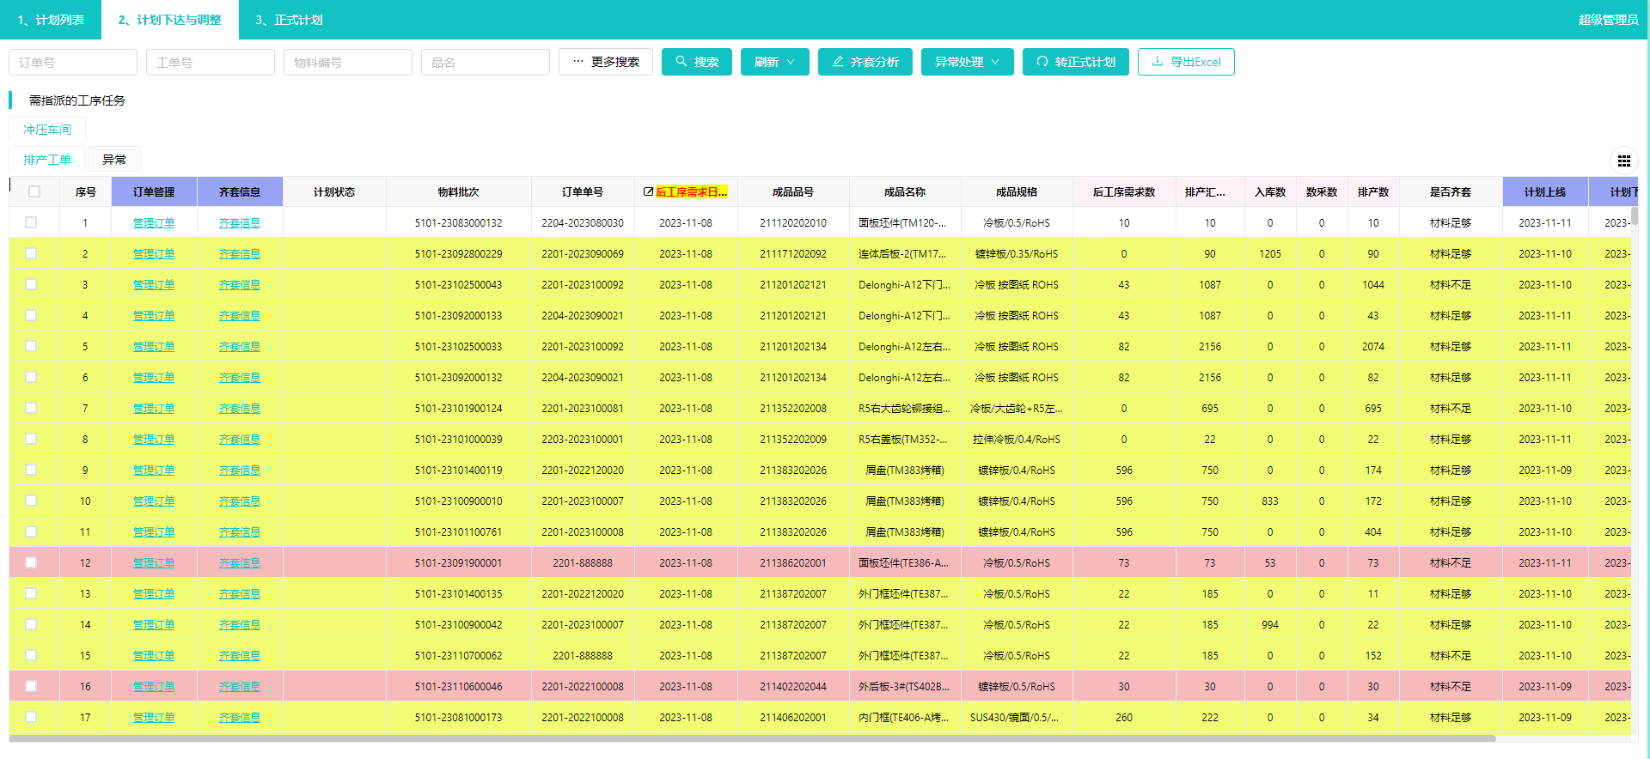
Task: Mark the row 14 checkbox
Action: [31, 624]
